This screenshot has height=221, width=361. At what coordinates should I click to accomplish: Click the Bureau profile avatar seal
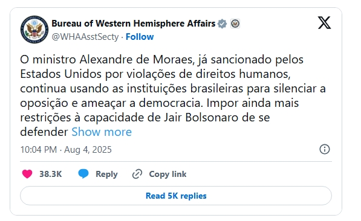(34, 30)
